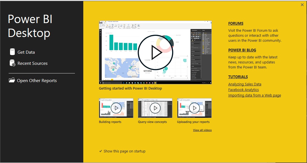Image resolution: width=307 pixels, height=163 pixels.
Task: Select the Building reports thumbnail
Action: click(116, 108)
